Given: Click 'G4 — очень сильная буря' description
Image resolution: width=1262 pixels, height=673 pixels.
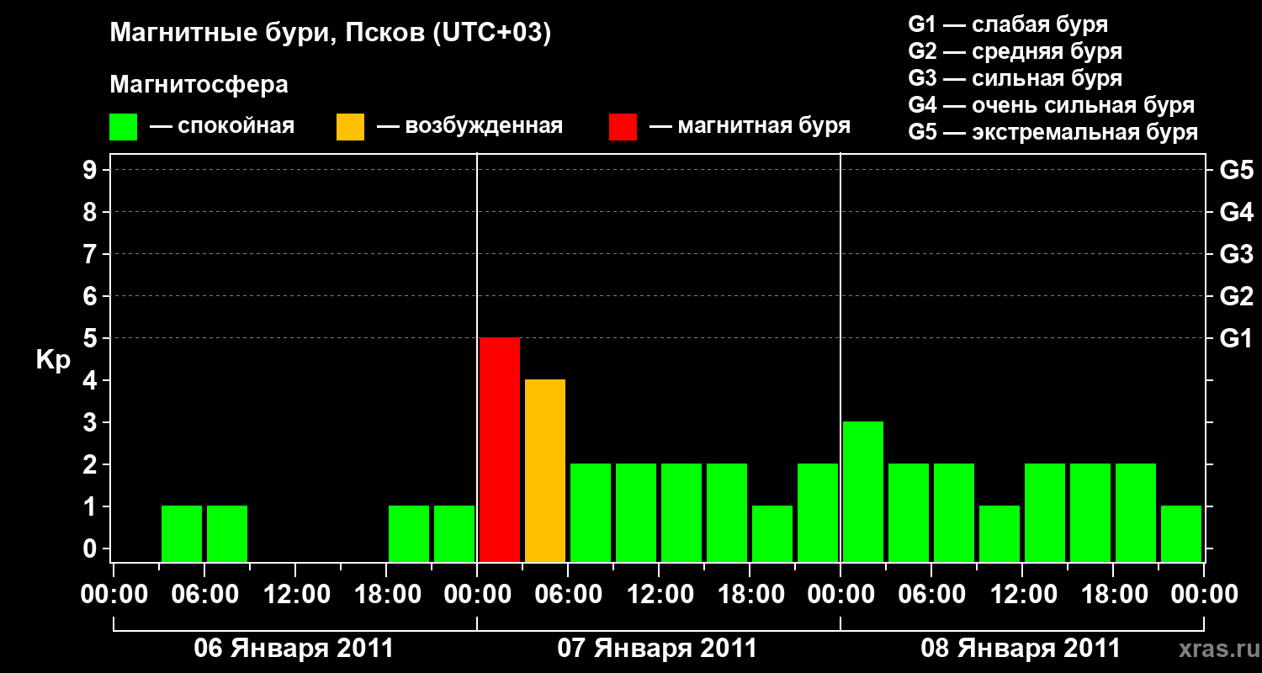Looking at the screenshot, I should [x=1052, y=105].
